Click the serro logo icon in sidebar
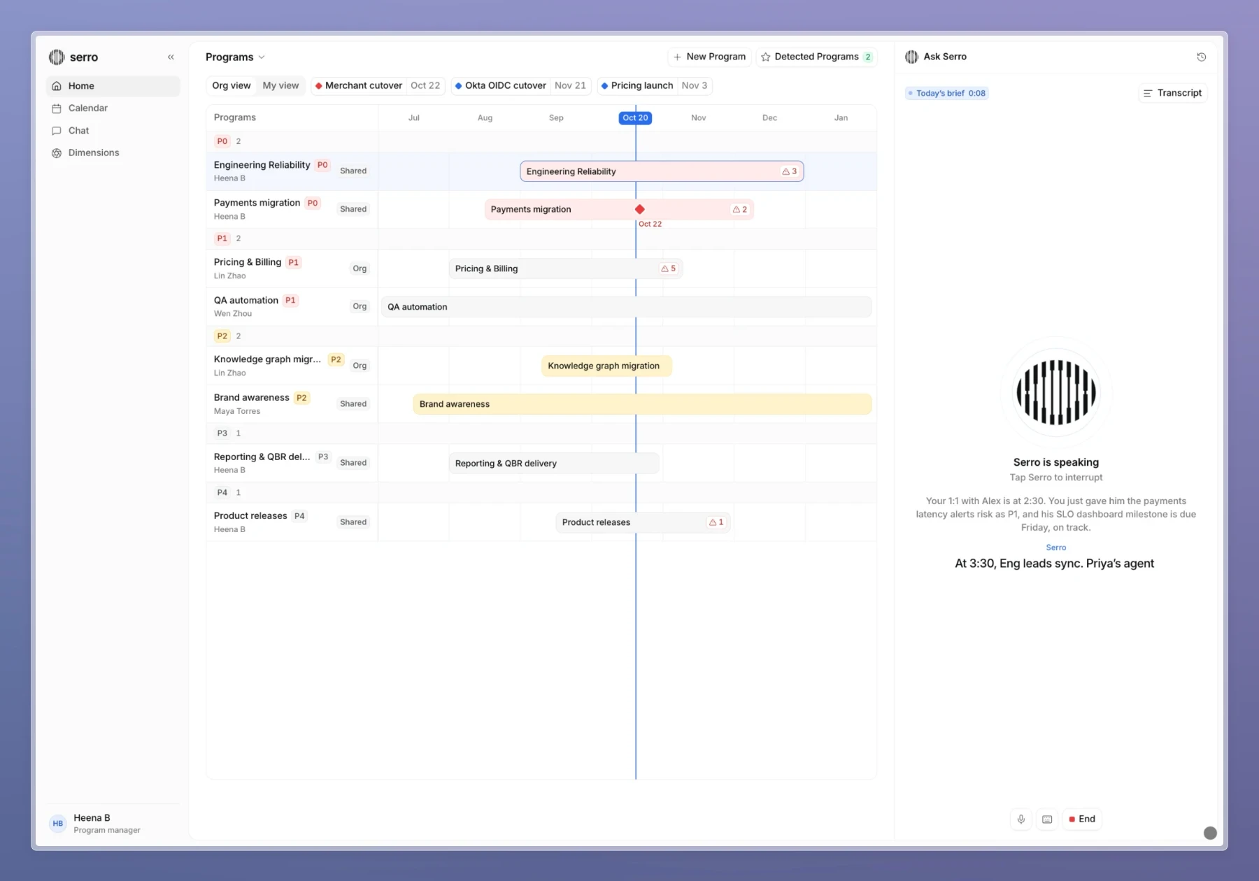Screen dimensions: 1259x881 [57, 57]
